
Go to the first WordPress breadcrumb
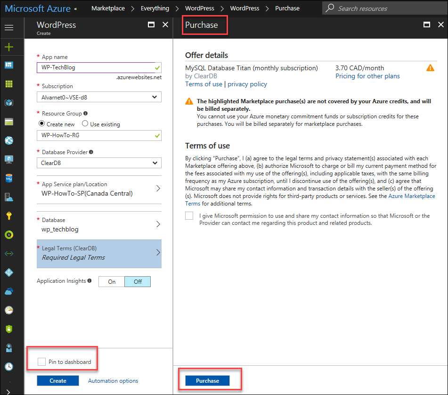(200, 8)
